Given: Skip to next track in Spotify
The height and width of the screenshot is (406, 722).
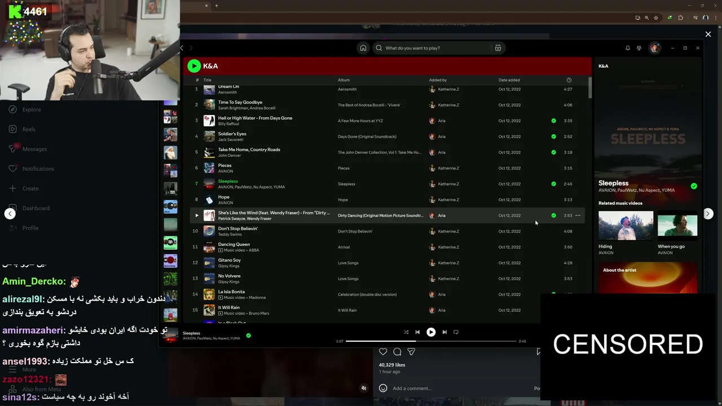Looking at the screenshot, I should [444, 332].
